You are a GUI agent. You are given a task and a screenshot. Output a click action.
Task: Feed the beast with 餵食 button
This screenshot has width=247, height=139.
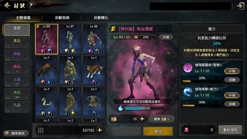tap(162, 119)
